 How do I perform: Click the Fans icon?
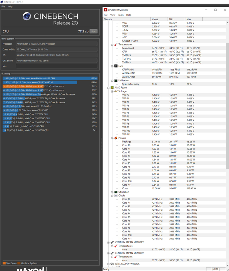116,66
